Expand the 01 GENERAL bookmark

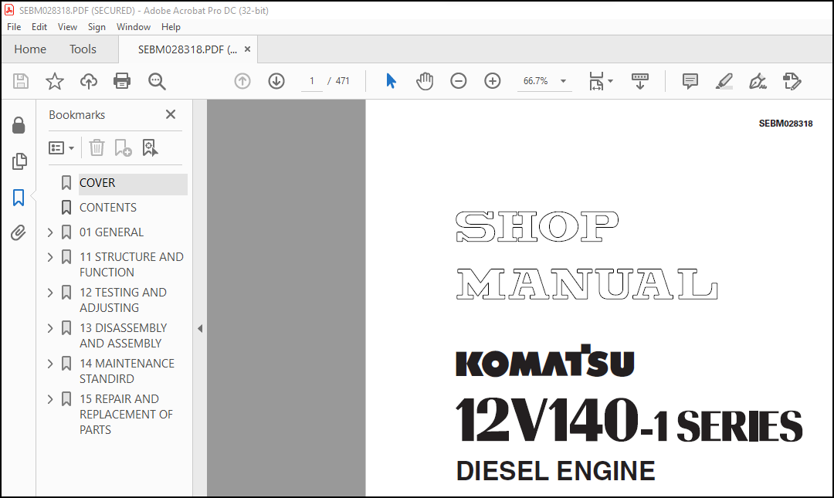point(50,232)
